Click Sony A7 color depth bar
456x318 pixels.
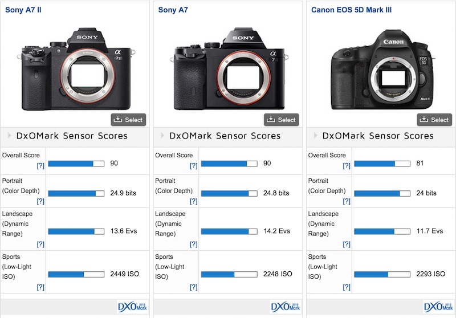tap(229, 193)
